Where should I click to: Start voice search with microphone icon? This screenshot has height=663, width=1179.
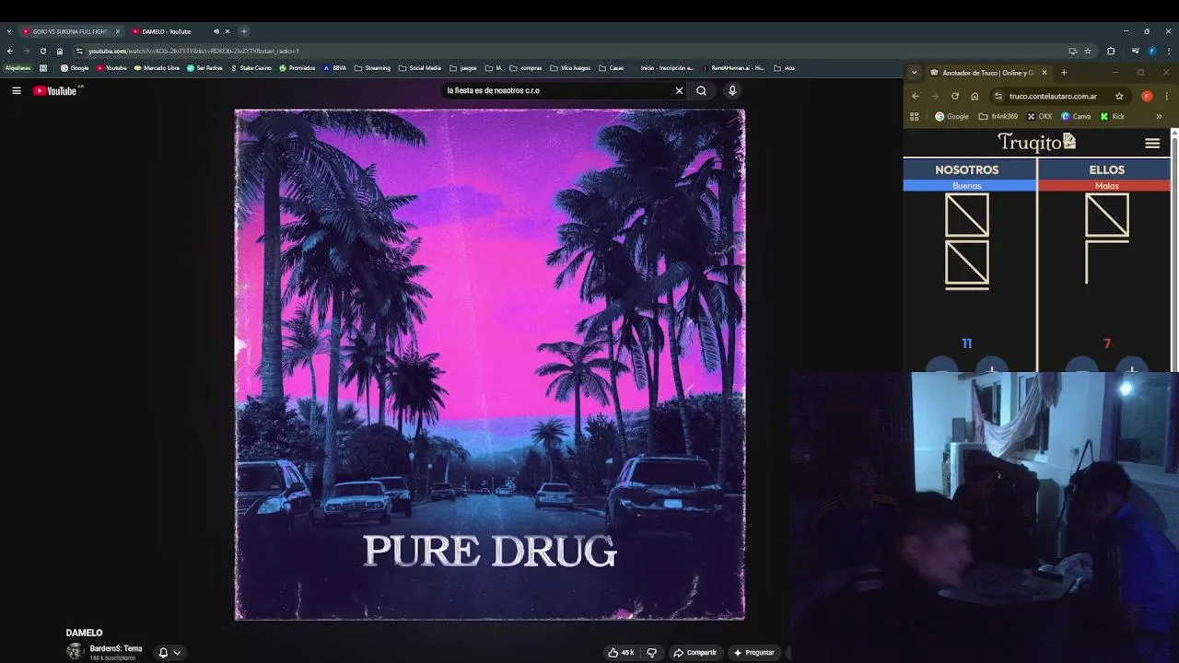[x=732, y=90]
